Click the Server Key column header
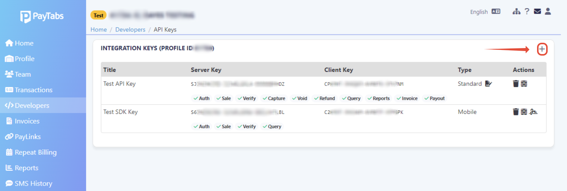 tap(206, 70)
